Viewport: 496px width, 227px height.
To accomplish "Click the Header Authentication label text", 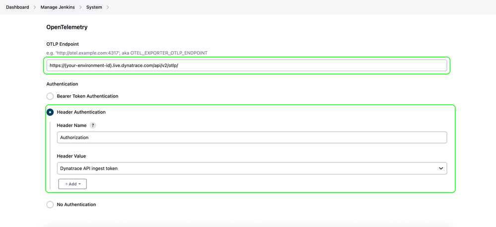I will click(x=81, y=112).
